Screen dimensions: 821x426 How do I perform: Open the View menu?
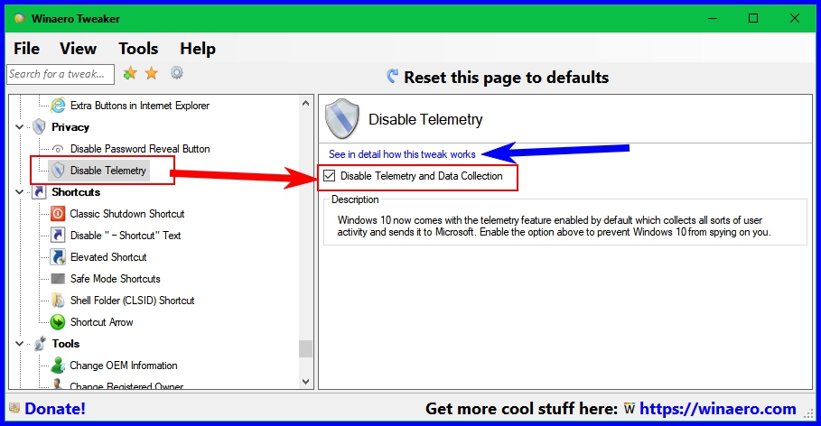point(78,49)
